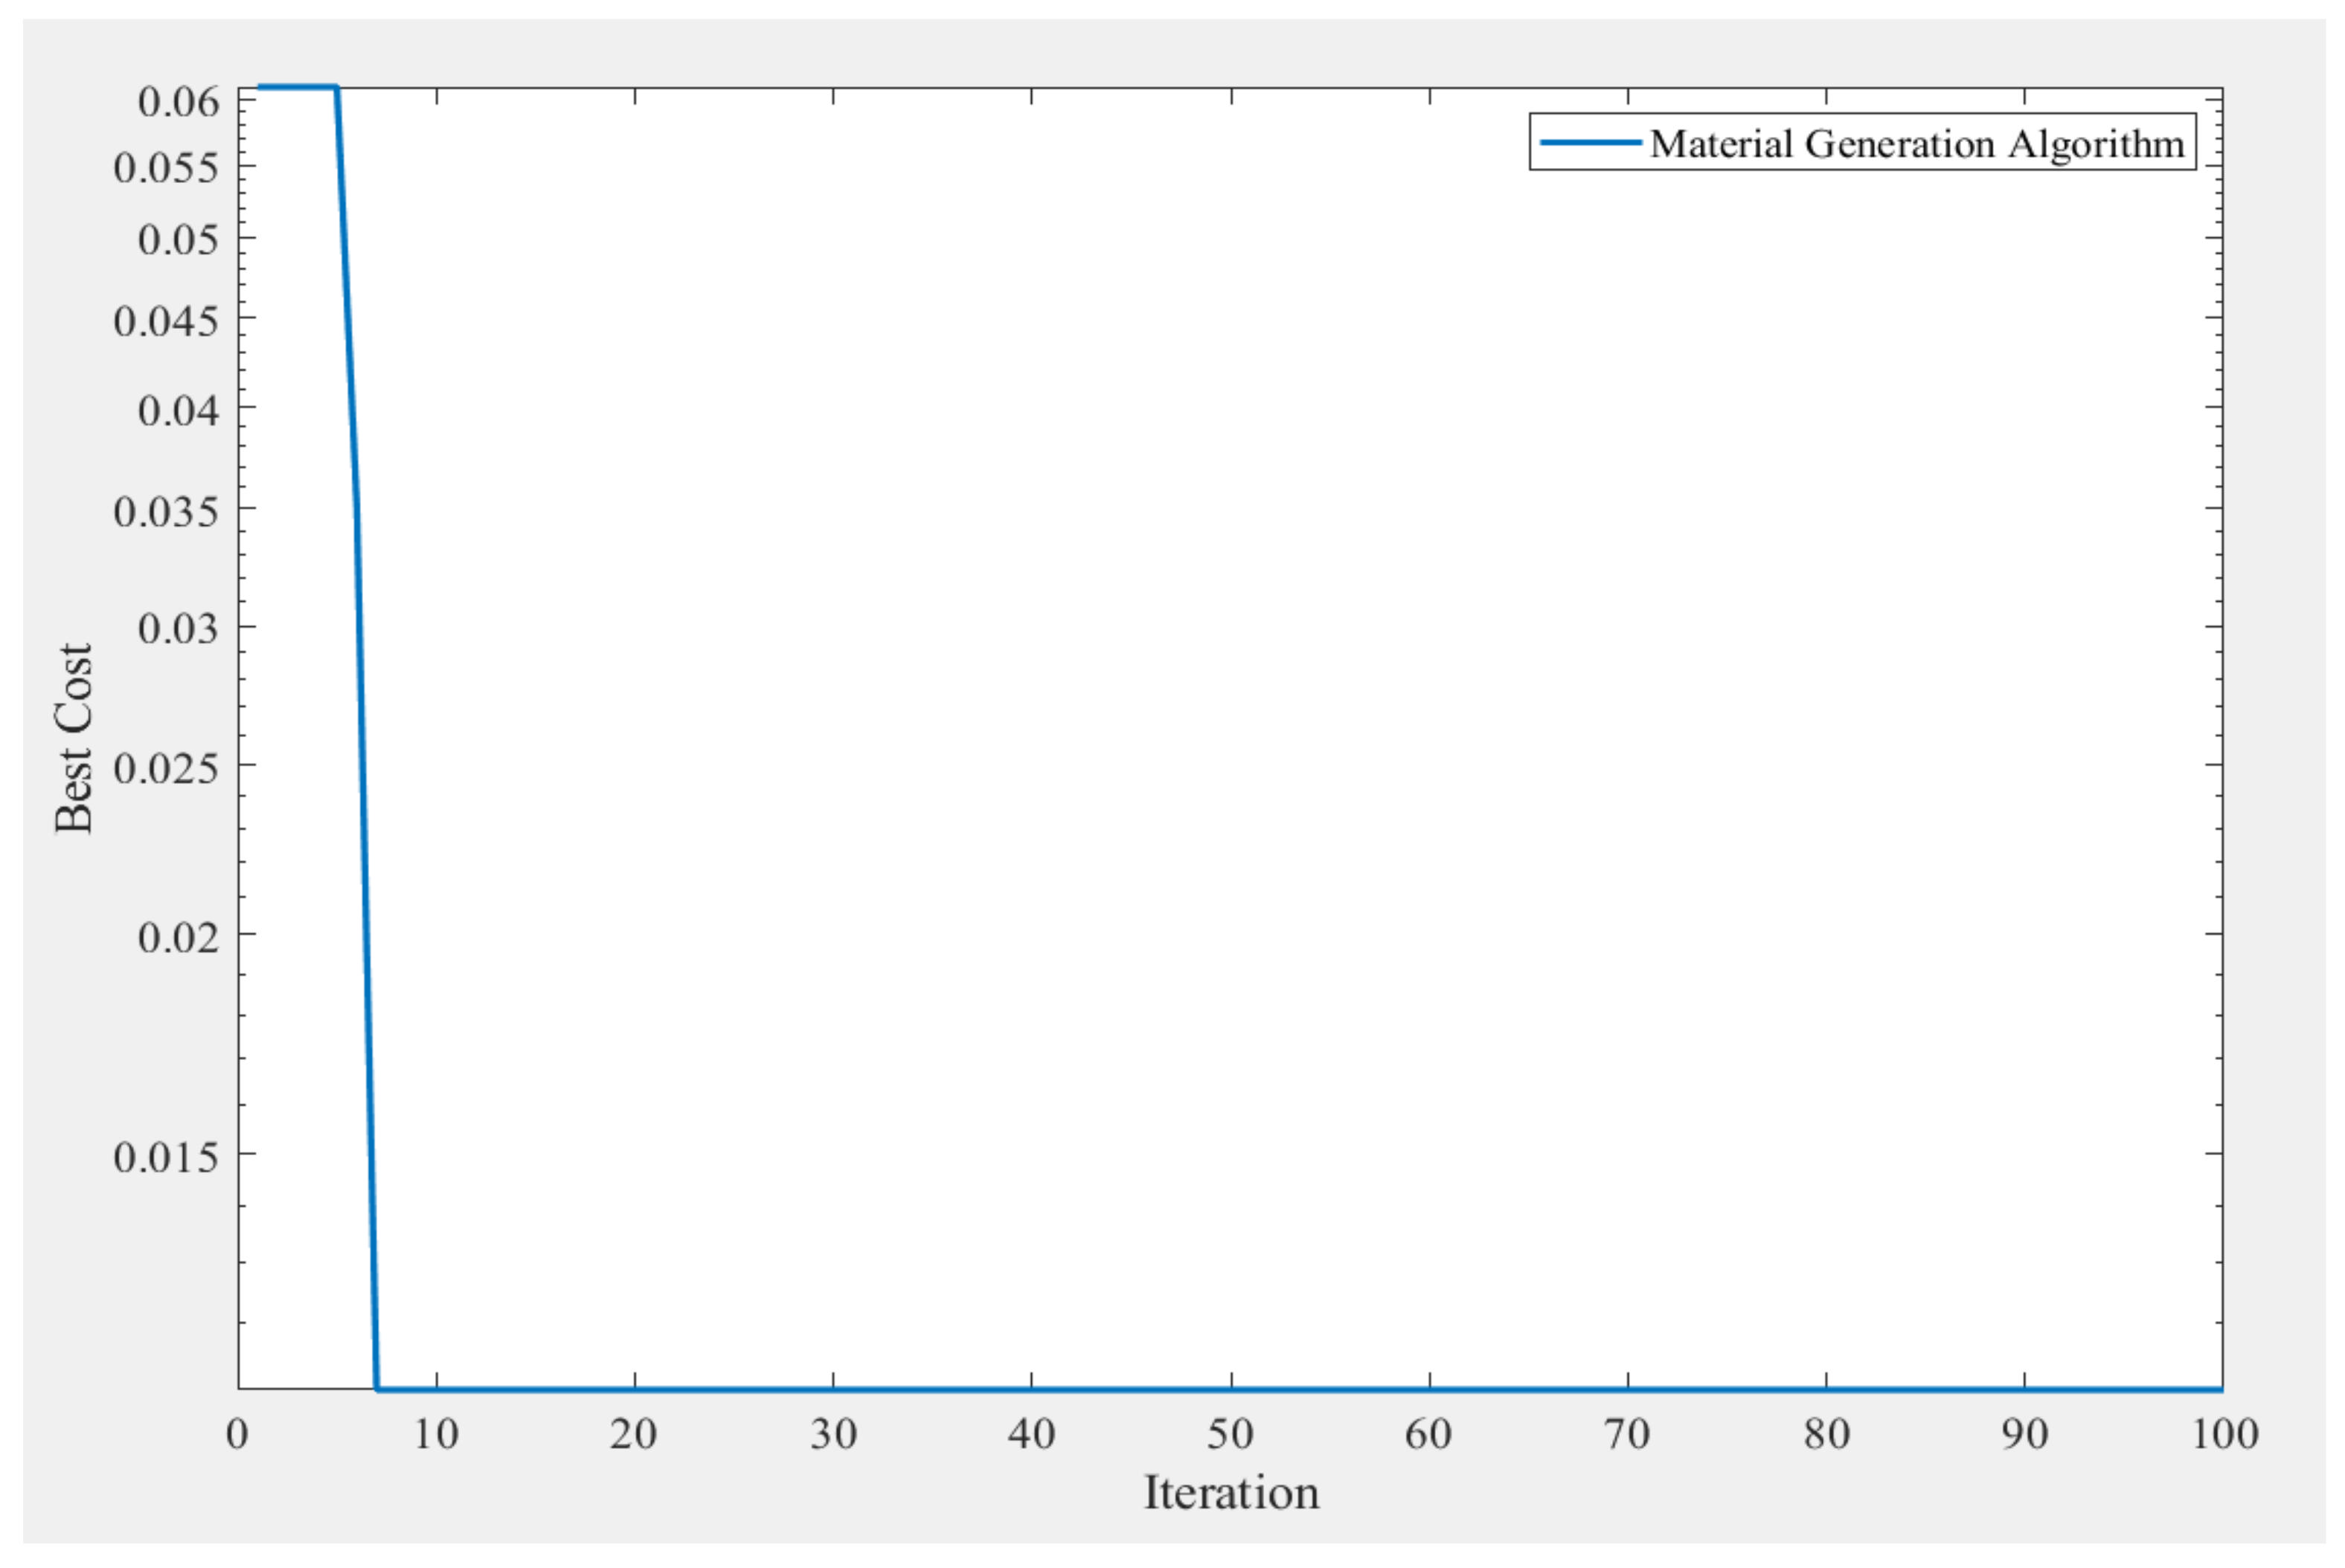Viewport: 2345px width, 1568px height.
Task: Click x-axis tick label 0
Action: tap(237, 1434)
